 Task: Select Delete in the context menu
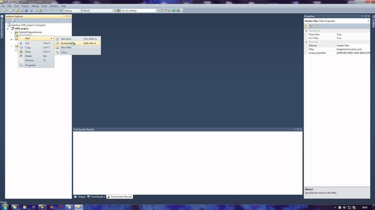coord(36,56)
